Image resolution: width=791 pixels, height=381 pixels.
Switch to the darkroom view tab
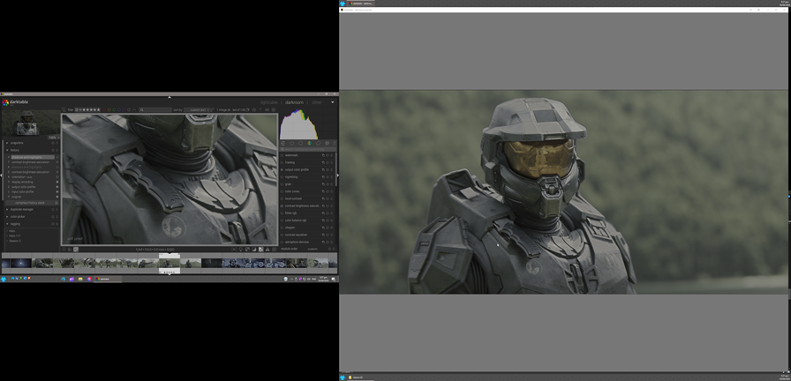(x=294, y=102)
